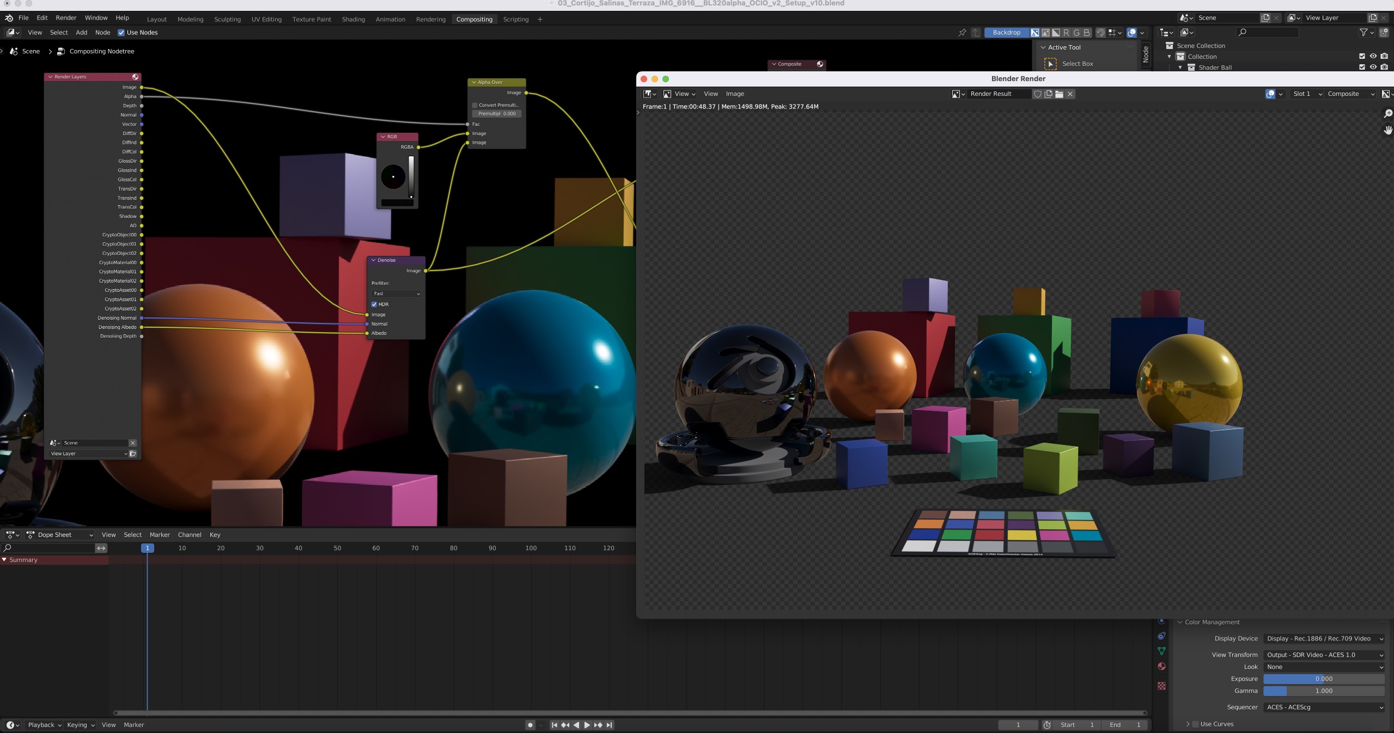This screenshot has height=733, width=1394.
Task: Toggle Collection exclude checkbox in Outliner
Action: [1362, 57]
